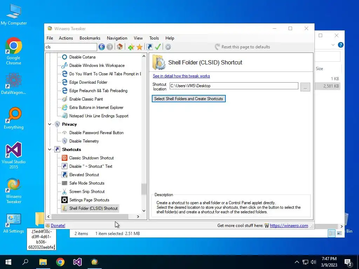Click tree scroll down arrow

click(144, 211)
